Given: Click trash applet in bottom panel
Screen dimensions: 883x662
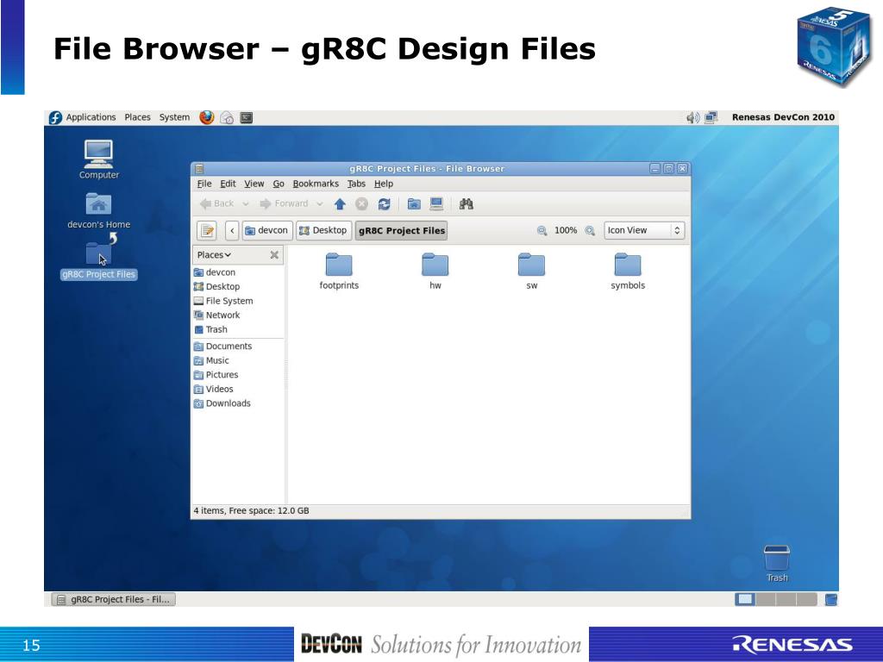Looking at the screenshot, I should click(830, 600).
